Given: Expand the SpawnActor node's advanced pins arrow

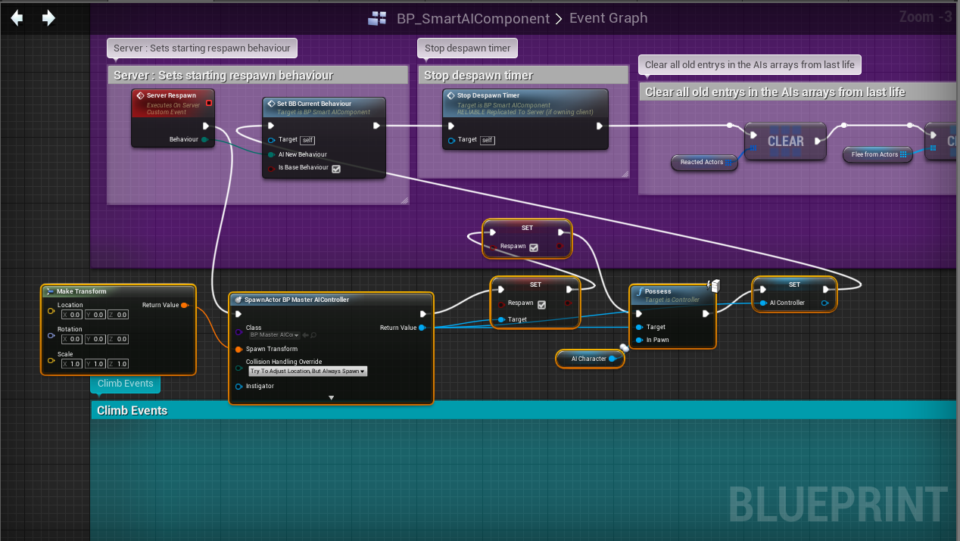Looking at the screenshot, I should pos(331,397).
